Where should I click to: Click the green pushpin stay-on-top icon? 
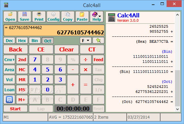point(98,40)
